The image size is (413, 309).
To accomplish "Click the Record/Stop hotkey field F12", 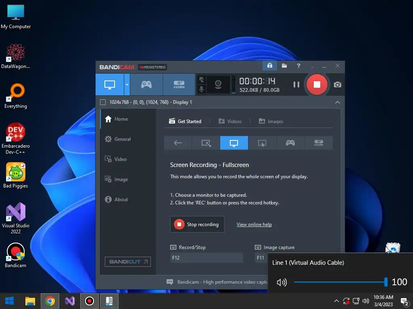I will pos(206,258).
